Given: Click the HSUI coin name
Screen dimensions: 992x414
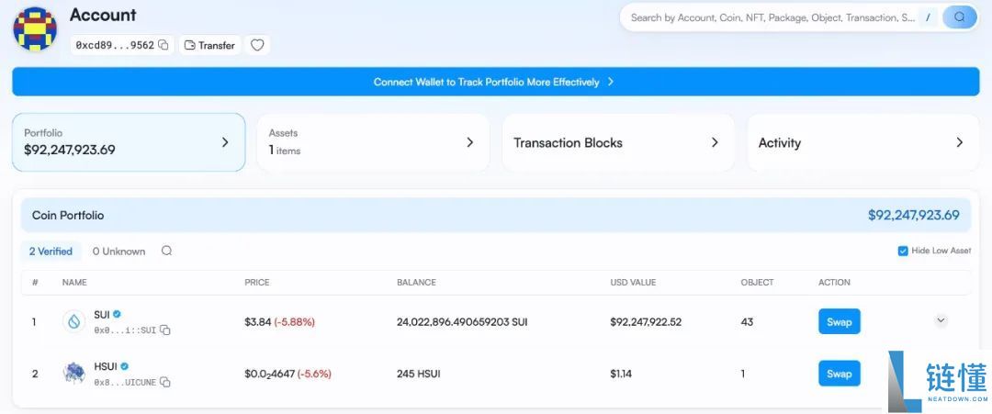Looking at the screenshot, I should click(106, 366).
